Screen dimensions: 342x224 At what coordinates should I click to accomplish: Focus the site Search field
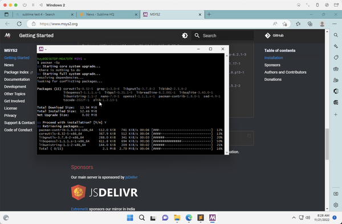tap(222, 35)
